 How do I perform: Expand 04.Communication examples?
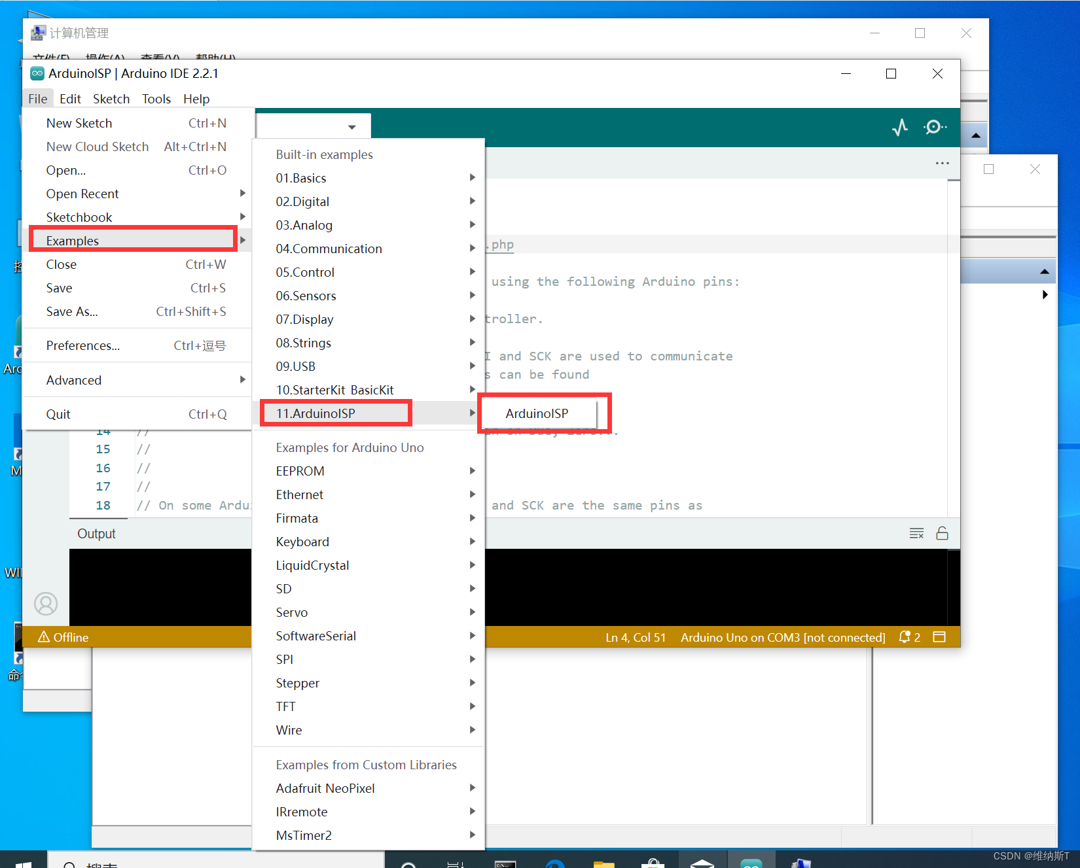coord(369,249)
